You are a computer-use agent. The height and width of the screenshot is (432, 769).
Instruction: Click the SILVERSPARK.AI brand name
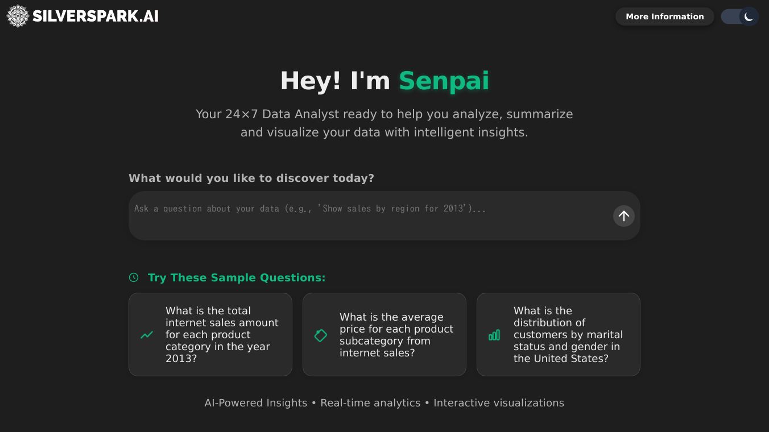tap(96, 16)
